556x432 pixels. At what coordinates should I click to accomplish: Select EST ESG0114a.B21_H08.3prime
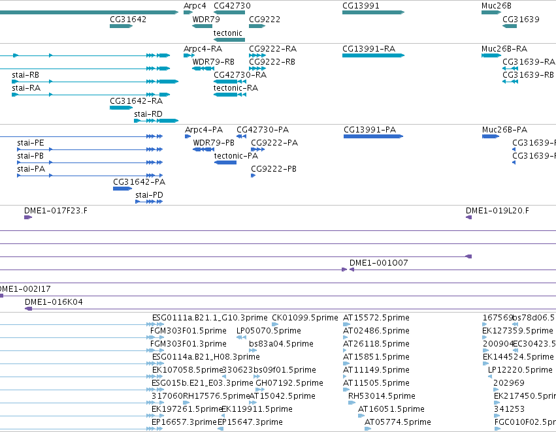pyautogui.click(x=206, y=357)
